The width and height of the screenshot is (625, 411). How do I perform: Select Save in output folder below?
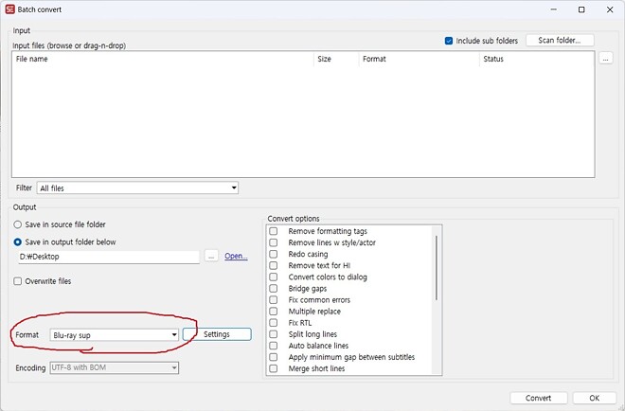pyautogui.click(x=18, y=241)
